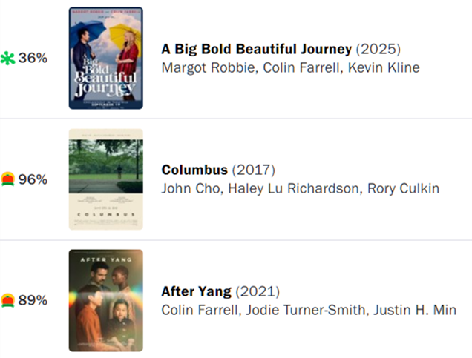This screenshot has width=472, height=358.
Task: Select the After Yang title link
Action: click(196, 291)
